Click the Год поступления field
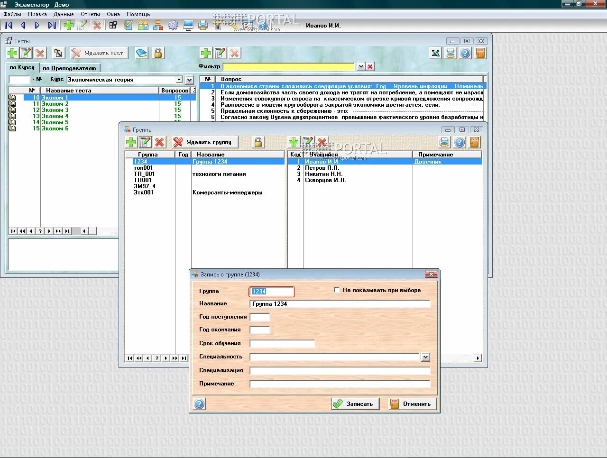This screenshot has width=607, height=458. point(260,317)
